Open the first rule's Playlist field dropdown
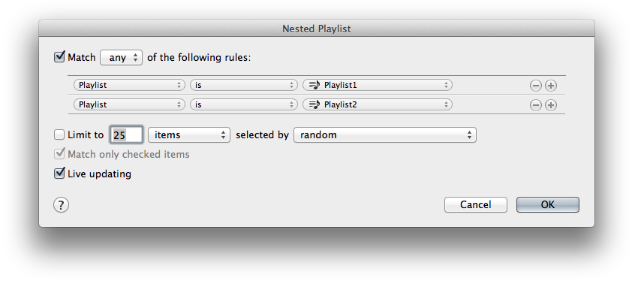 (x=129, y=85)
